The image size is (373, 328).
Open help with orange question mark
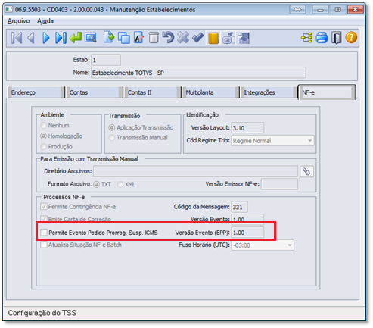coord(351,38)
